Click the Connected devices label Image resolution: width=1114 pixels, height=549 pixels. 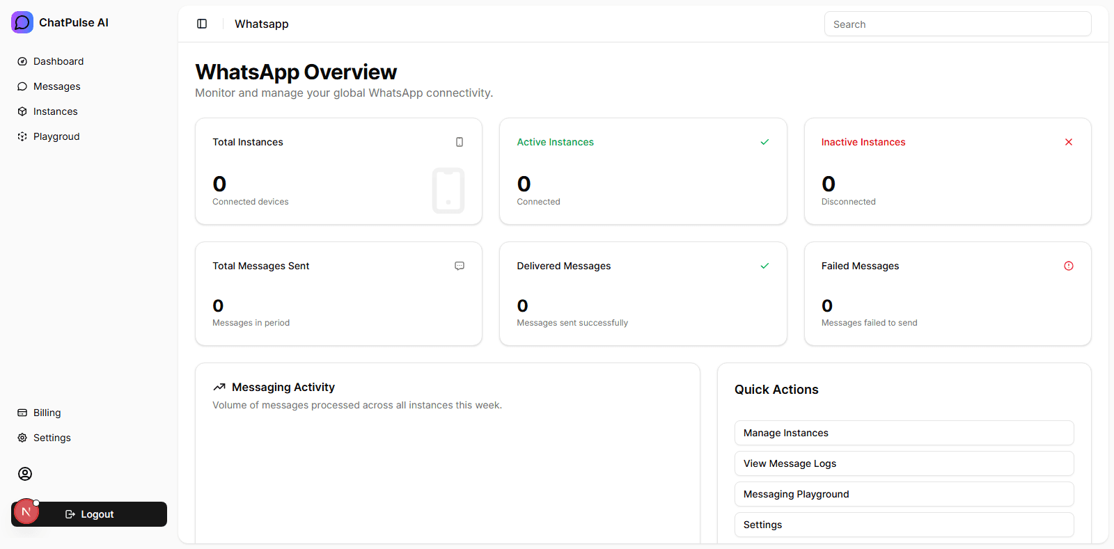[x=251, y=202]
